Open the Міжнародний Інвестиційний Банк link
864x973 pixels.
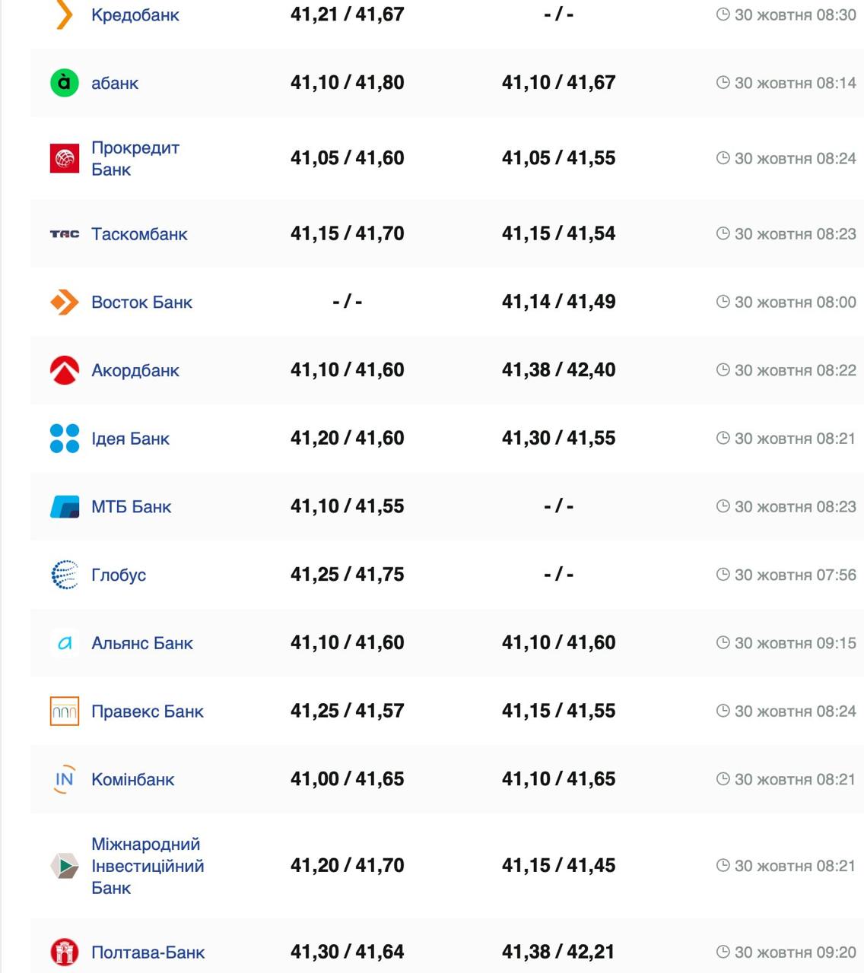pyautogui.click(x=148, y=866)
